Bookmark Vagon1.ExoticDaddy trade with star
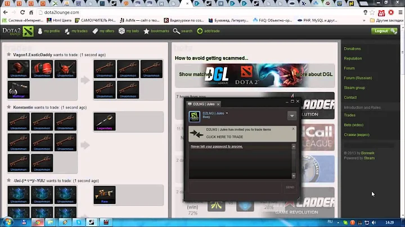This screenshot has width=405, height=227. point(9,55)
